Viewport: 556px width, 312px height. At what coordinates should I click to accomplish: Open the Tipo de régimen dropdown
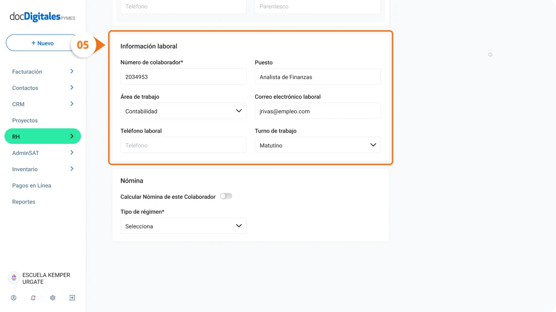184,226
